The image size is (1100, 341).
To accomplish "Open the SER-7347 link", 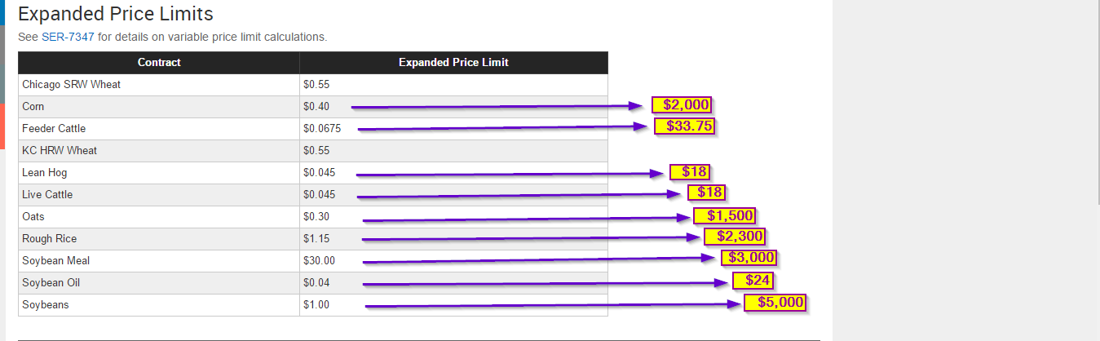I will click(68, 37).
